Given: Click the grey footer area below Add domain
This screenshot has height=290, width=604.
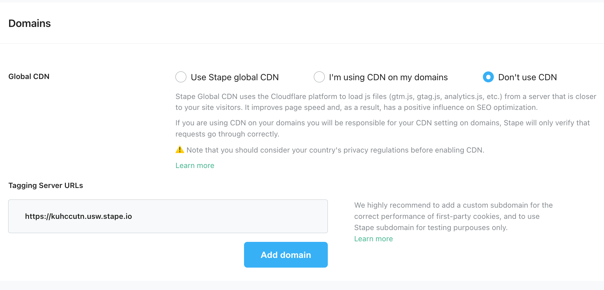Looking at the screenshot, I should tap(302, 286).
